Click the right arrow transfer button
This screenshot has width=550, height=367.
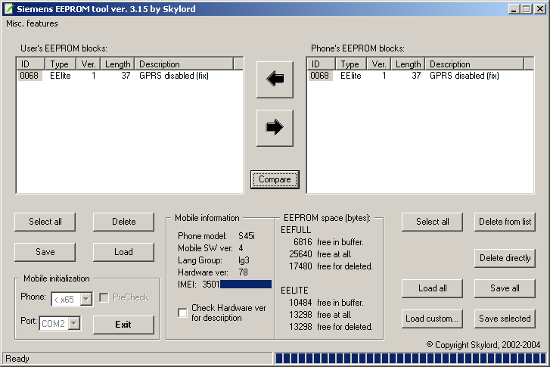tap(275, 127)
